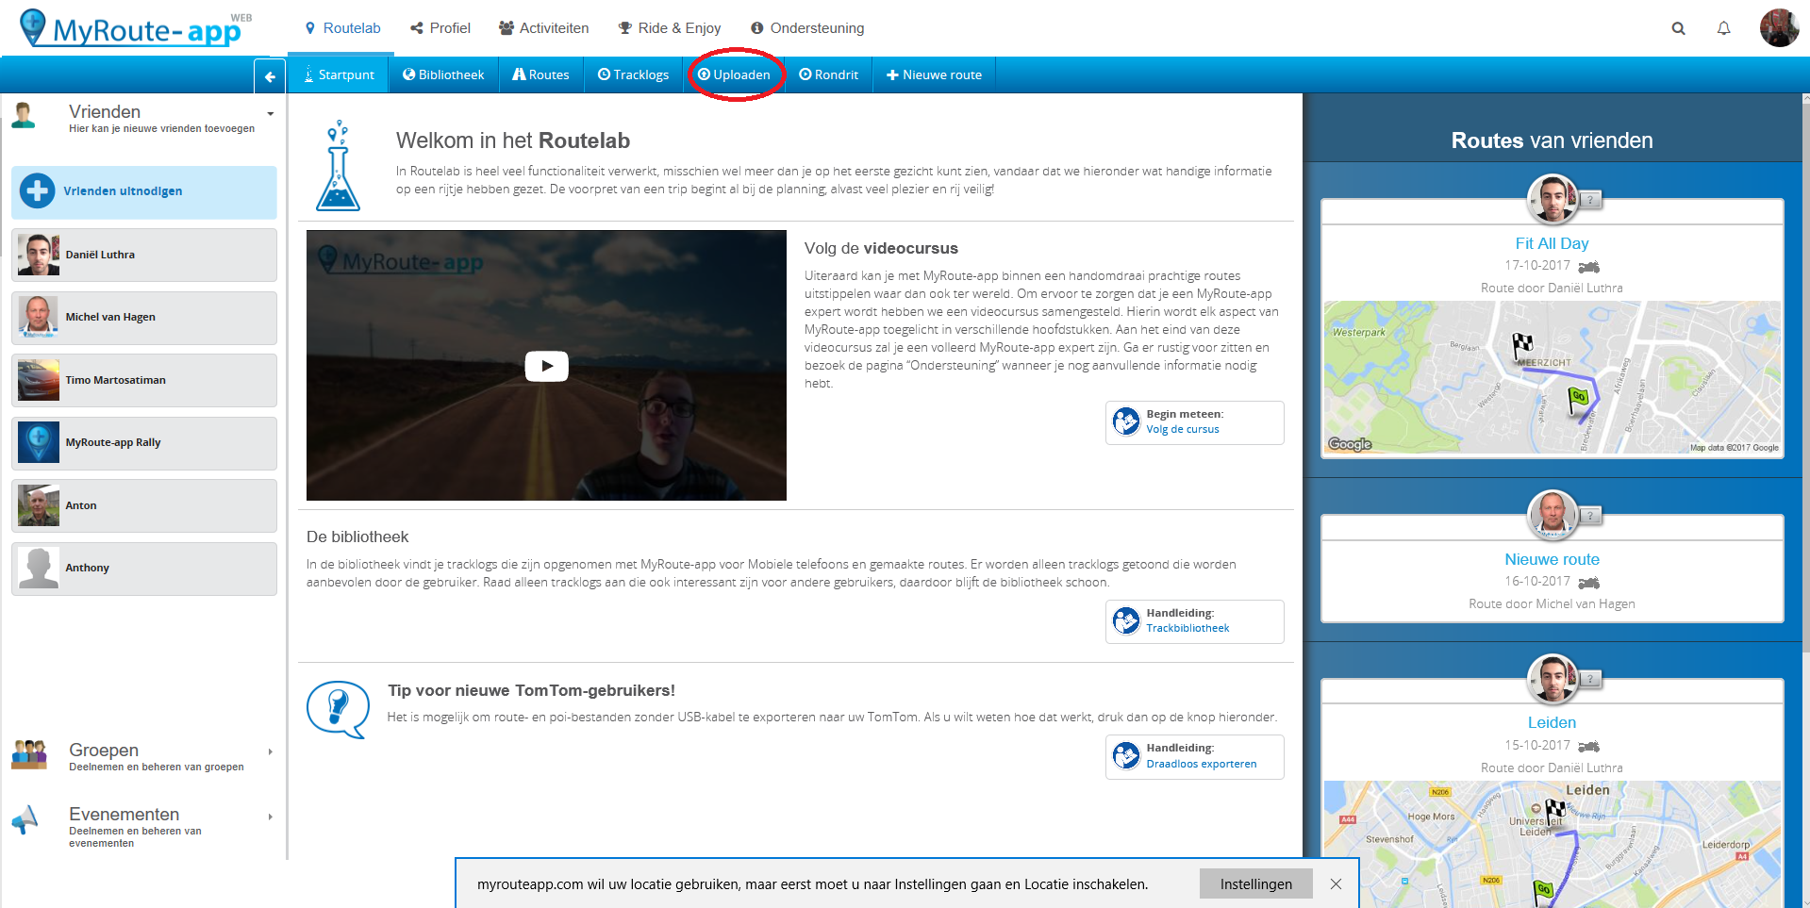Open the Activiteiten menu
The height and width of the screenshot is (908, 1810).
pos(544,28)
